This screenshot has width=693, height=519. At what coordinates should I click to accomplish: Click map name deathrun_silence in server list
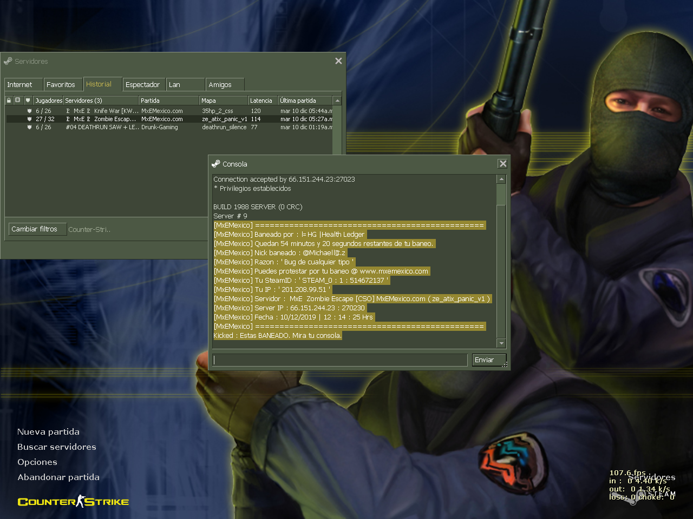tap(224, 127)
